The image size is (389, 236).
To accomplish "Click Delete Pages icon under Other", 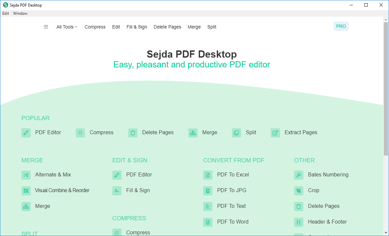I will coord(299,207).
